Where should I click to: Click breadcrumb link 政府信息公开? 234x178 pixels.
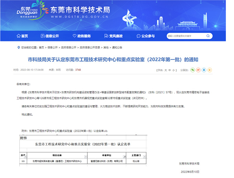pyautogui.click(x=68, y=48)
